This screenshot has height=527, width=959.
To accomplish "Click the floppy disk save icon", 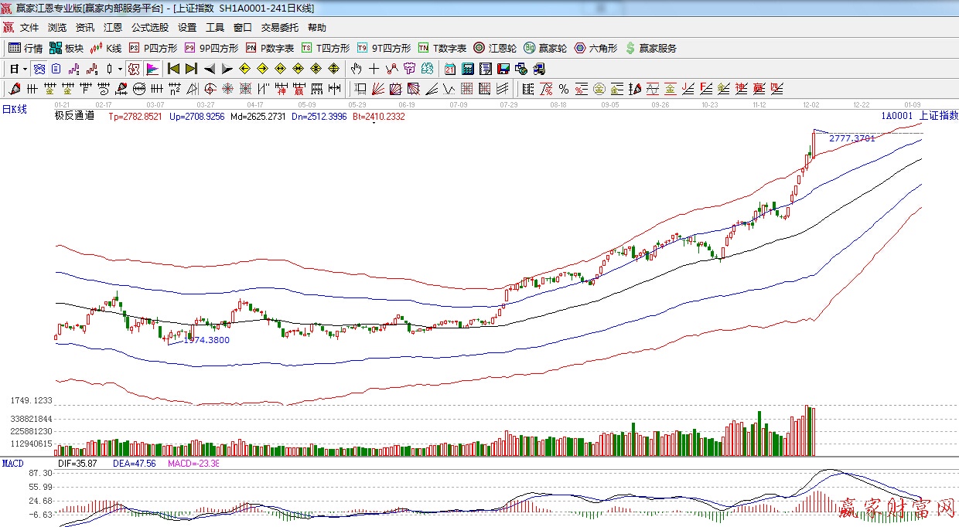I will click(503, 69).
